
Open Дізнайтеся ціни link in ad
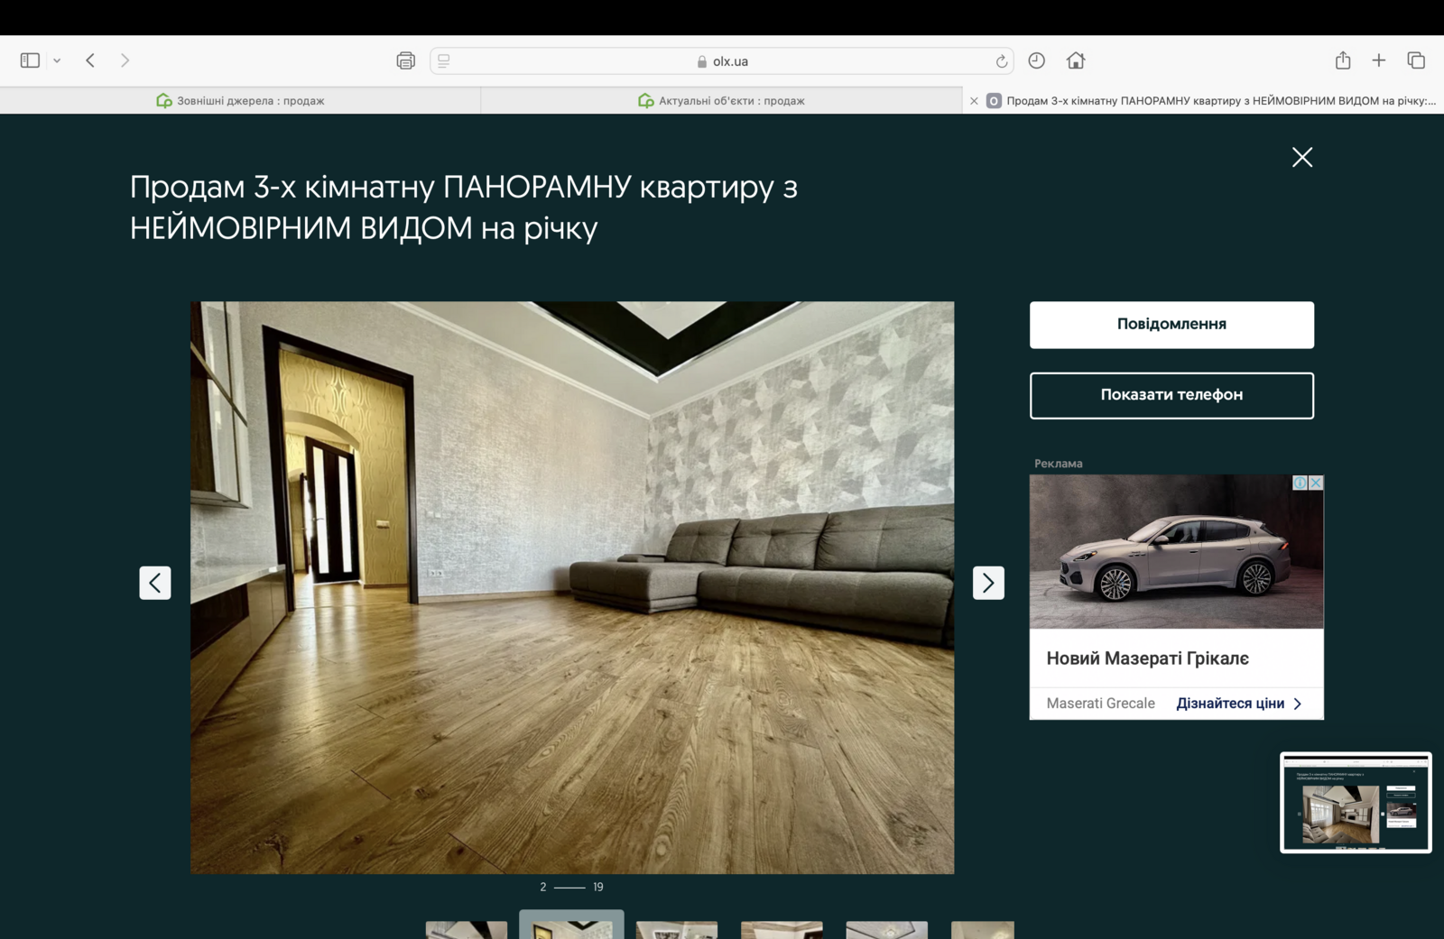1238,704
